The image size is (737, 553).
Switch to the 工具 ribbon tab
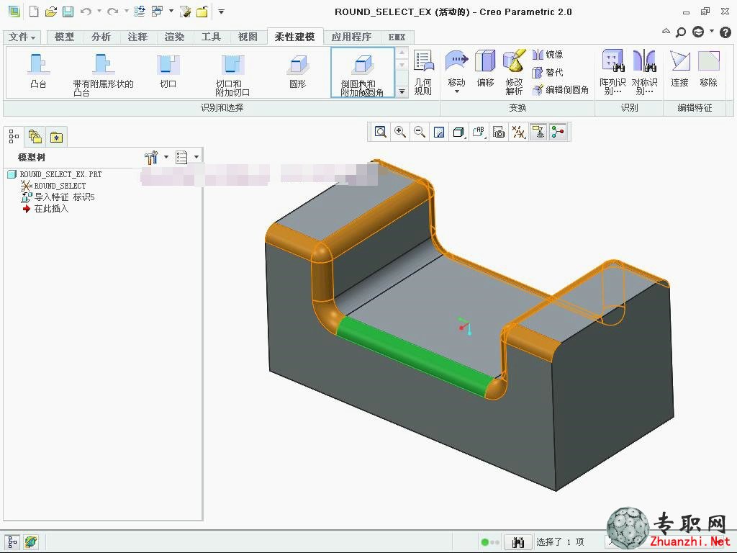tap(211, 37)
